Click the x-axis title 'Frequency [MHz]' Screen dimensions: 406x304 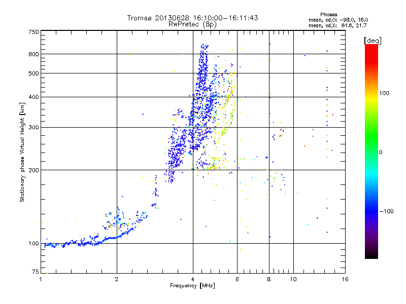point(192,286)
